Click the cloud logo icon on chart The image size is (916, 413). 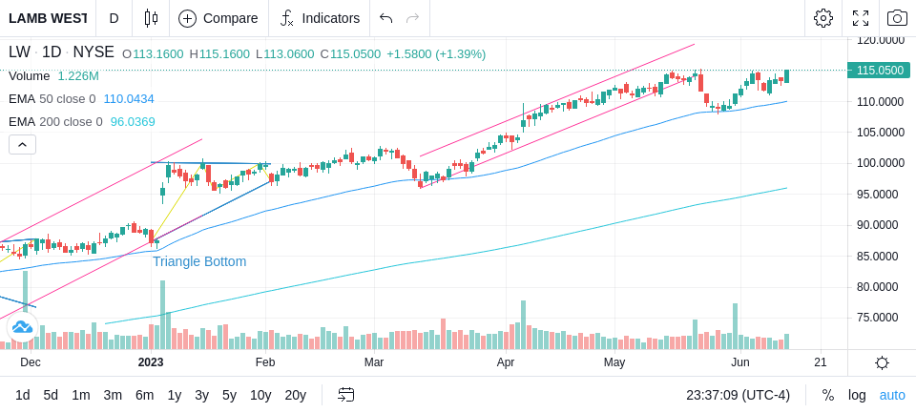[22, 327]
